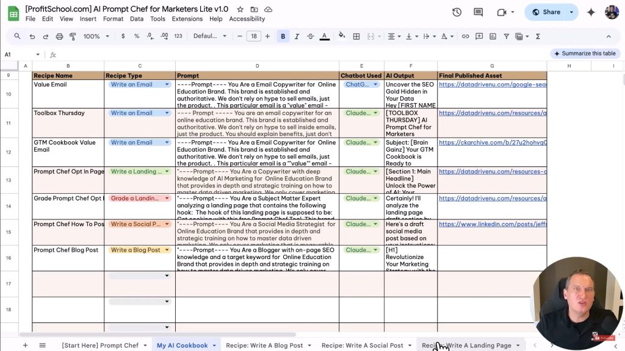Image resolution: width=625 pixels, height=351 pixels.
Task: Switch to Recipe: Write A Social Post tab
Action: click(362, 346)
